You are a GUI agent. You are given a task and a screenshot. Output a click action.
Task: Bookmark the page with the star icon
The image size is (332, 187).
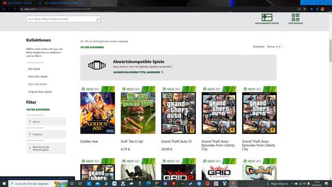pyautogui.click(x=305, y=9)
